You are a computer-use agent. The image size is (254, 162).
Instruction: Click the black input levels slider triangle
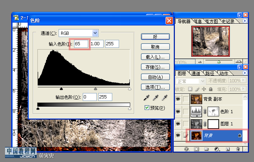click(61, 89)
